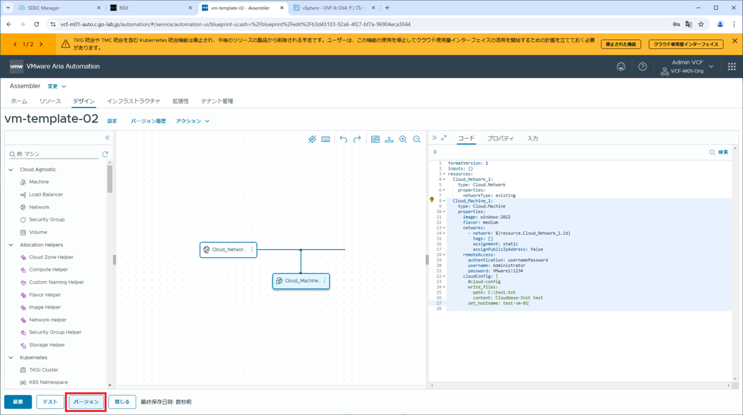Switch to the ホーム tab
743x415 pixels.
(x=19, y=101)
